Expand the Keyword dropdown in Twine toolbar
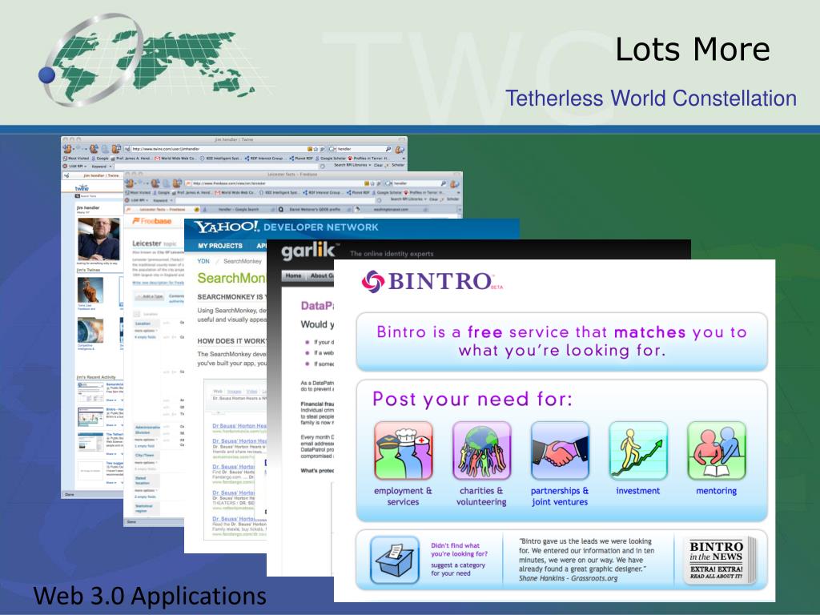This screenshot has height=615, width=820. [99, 166]
